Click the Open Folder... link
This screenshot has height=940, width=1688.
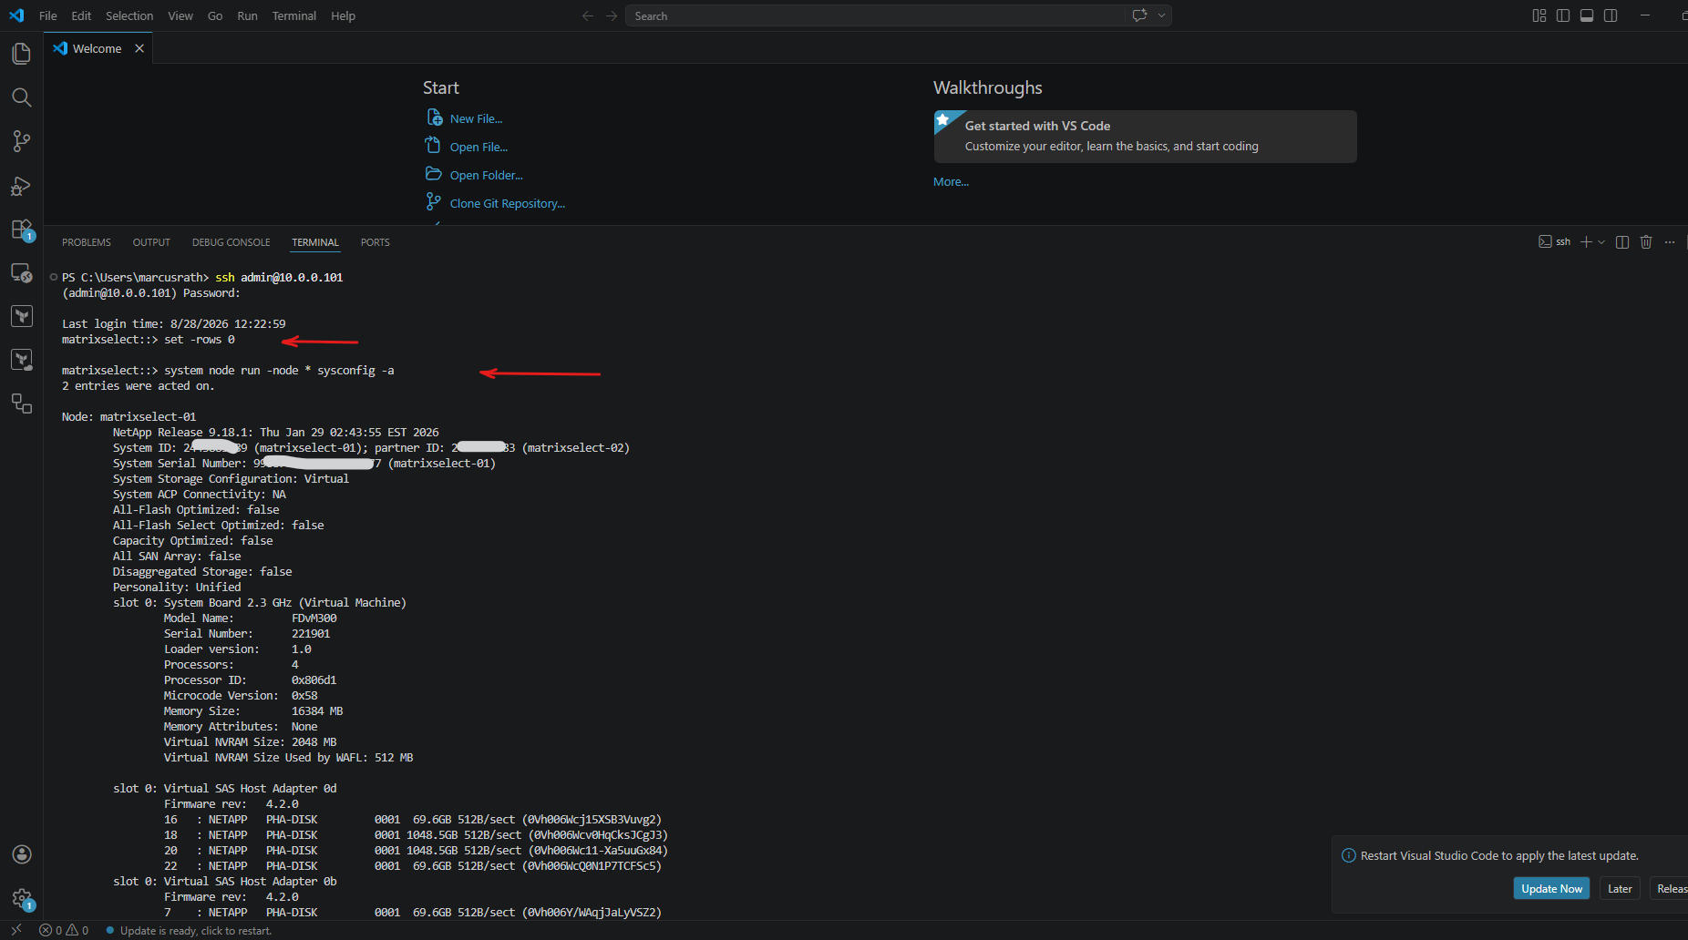click(486, 175)
